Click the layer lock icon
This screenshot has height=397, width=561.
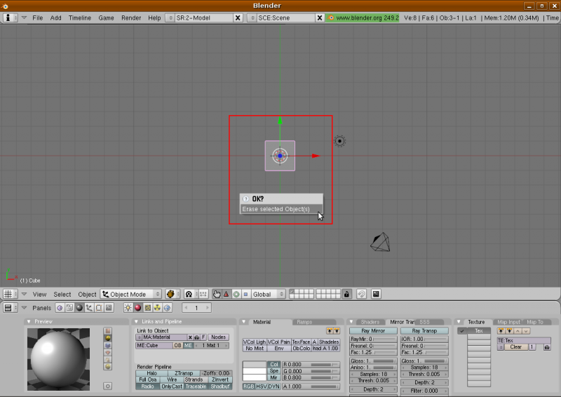tap(346, 294)
